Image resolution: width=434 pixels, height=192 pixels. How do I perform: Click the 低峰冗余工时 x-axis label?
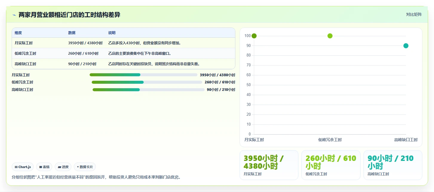pyautogui.click(x=330, y=140)
